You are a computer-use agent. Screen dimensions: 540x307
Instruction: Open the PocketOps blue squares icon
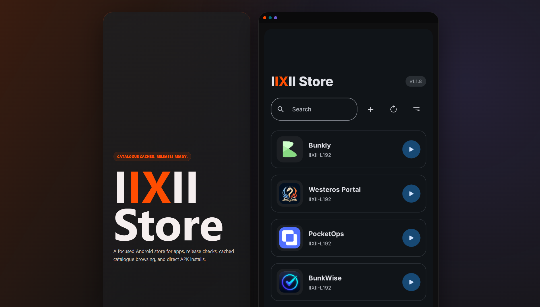(290, 238)
